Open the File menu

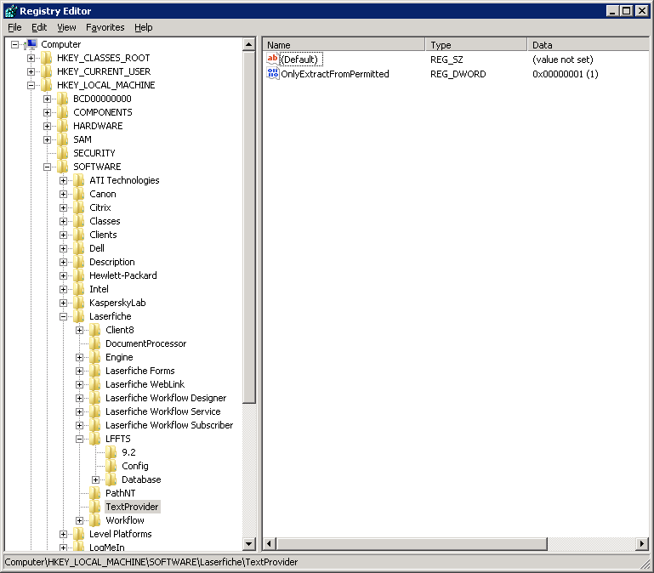(14, 27)
